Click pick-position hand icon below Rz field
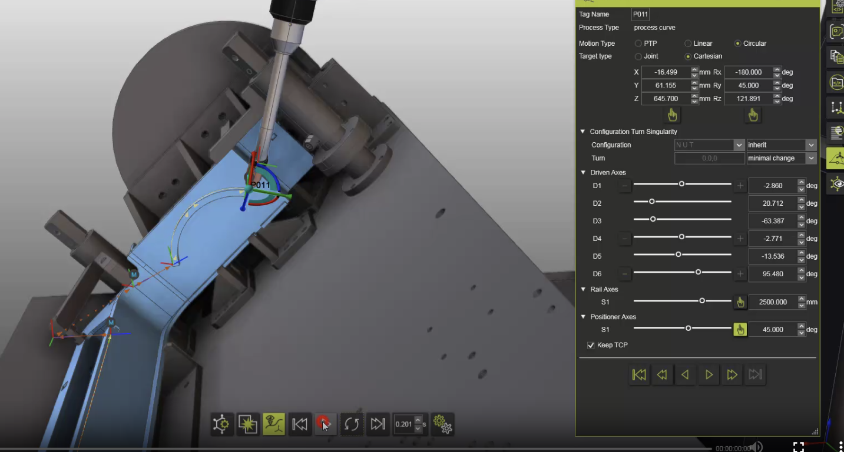Image resolution: width=844 pixels, height=452 pixels. pyautogui.click(x=753, y=115)
